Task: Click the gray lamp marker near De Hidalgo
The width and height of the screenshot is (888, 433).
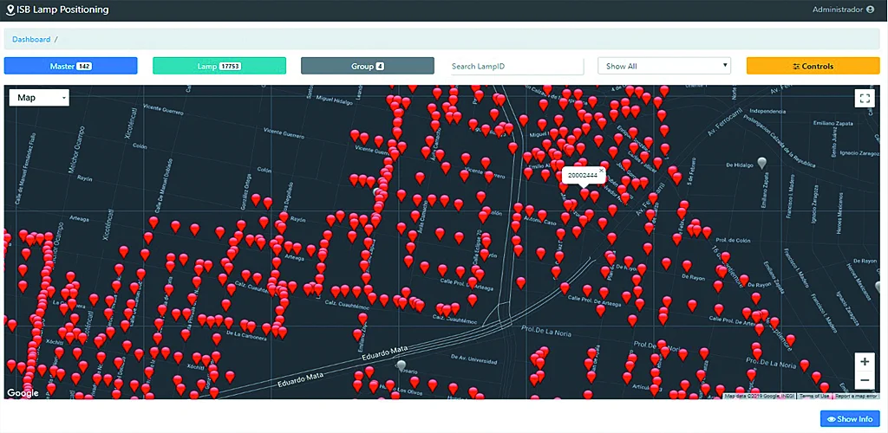Action: [x=761, y=163]
